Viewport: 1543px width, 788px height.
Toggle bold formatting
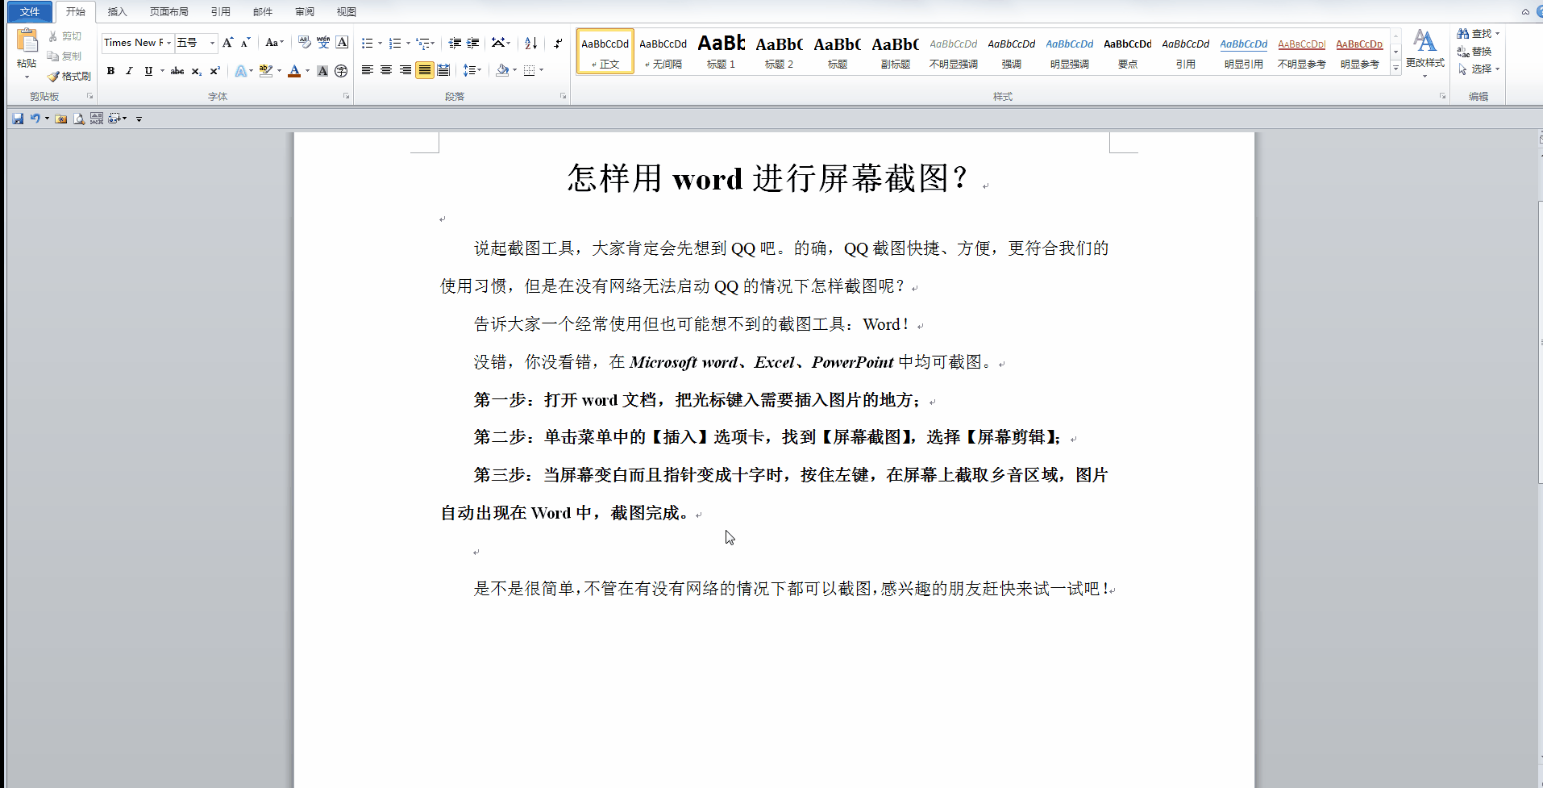110,71
